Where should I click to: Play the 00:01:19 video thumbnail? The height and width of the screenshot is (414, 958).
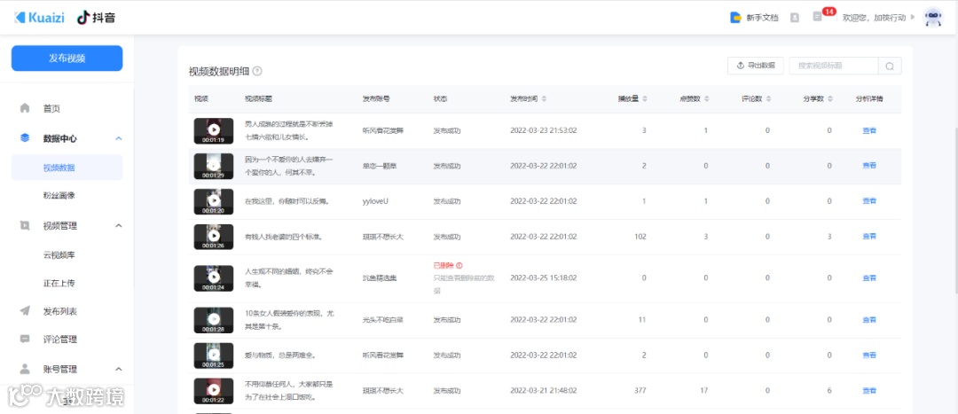[213, 130]
